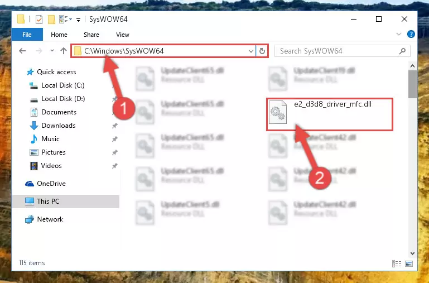Open the recent locations dropdown

pos(52,51)
